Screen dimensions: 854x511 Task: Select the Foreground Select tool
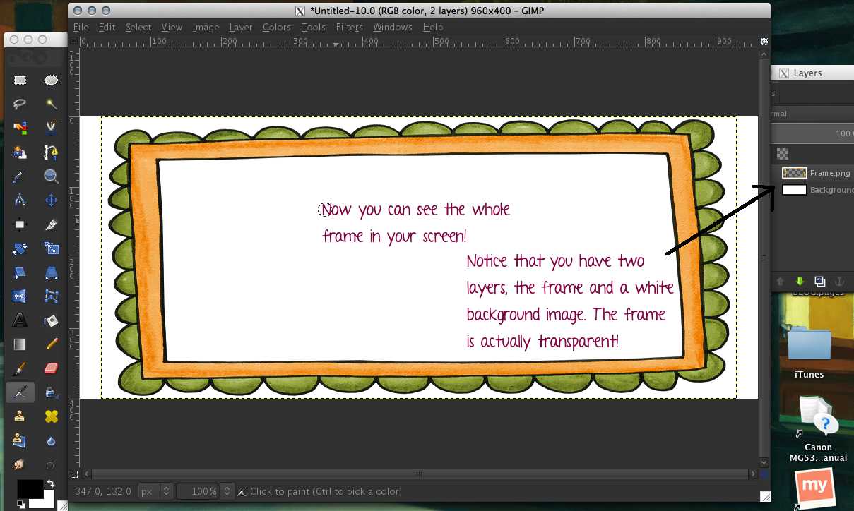point(20,152)
